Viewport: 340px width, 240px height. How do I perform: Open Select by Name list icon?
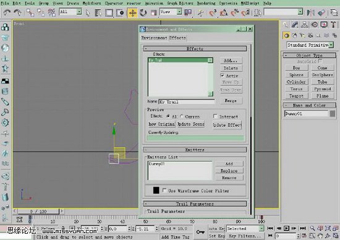tap(98, 13)
